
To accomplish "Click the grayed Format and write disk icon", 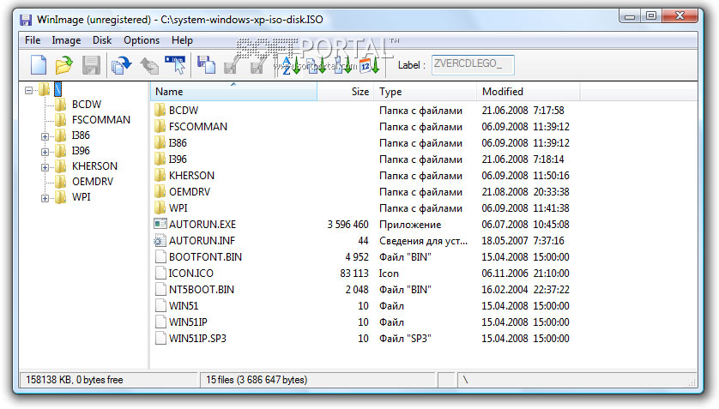I will [257, 65].
